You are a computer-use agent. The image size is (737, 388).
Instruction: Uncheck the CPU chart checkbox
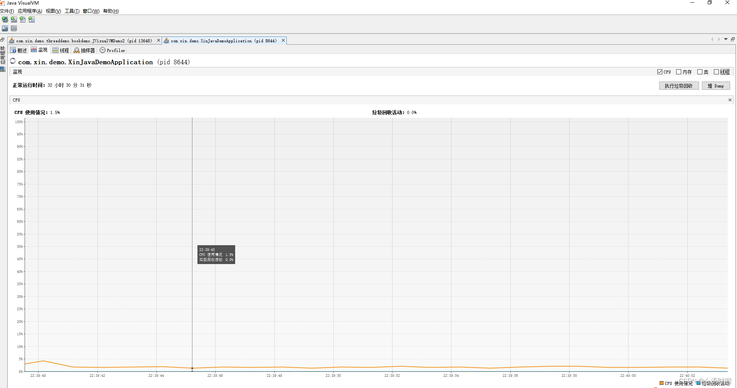click(660, 72)
